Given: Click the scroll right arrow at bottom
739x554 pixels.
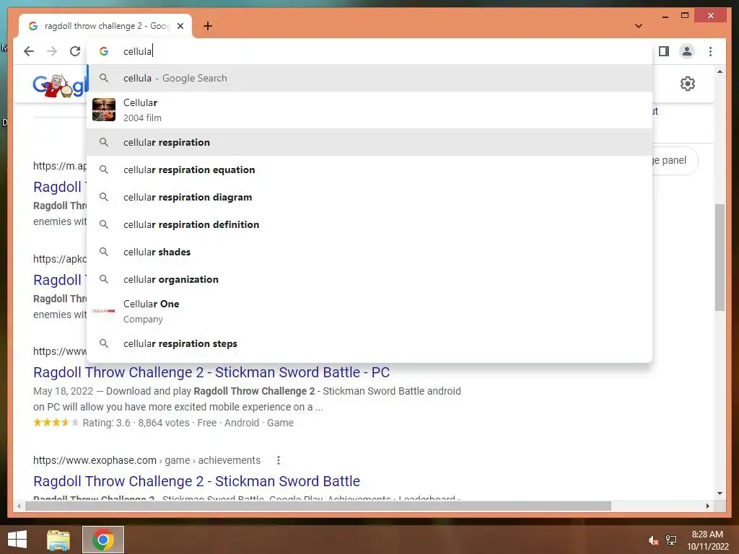Looking at the screenshot, I should 707,506.
